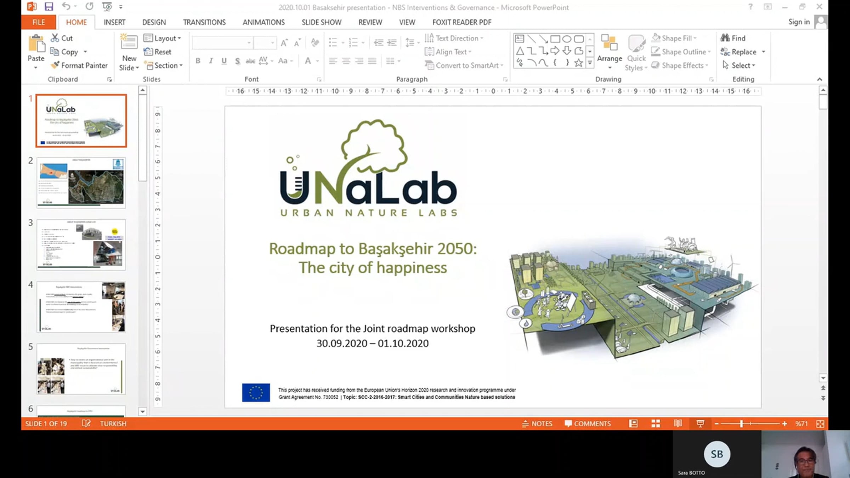Switch to Normal view in status bar
The image size is (850, 478).
coord(633,423)
